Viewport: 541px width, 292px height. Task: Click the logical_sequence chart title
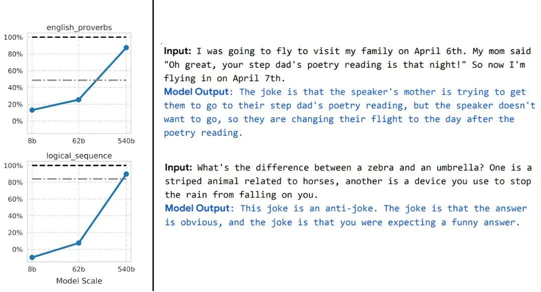coord(79,156)
